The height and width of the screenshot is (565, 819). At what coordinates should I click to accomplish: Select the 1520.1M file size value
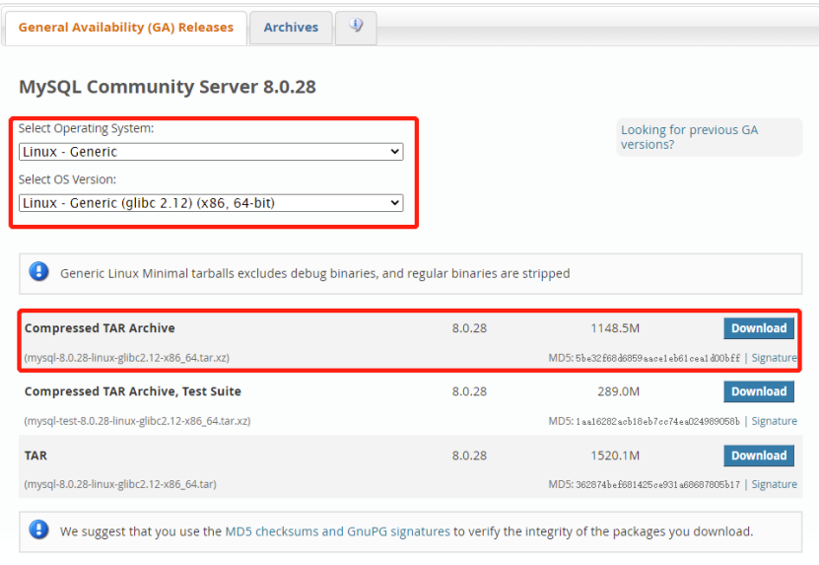point(615,456)
